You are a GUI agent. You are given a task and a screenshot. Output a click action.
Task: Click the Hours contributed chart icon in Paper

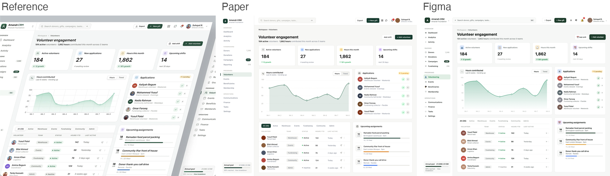(x=263, y=73)
